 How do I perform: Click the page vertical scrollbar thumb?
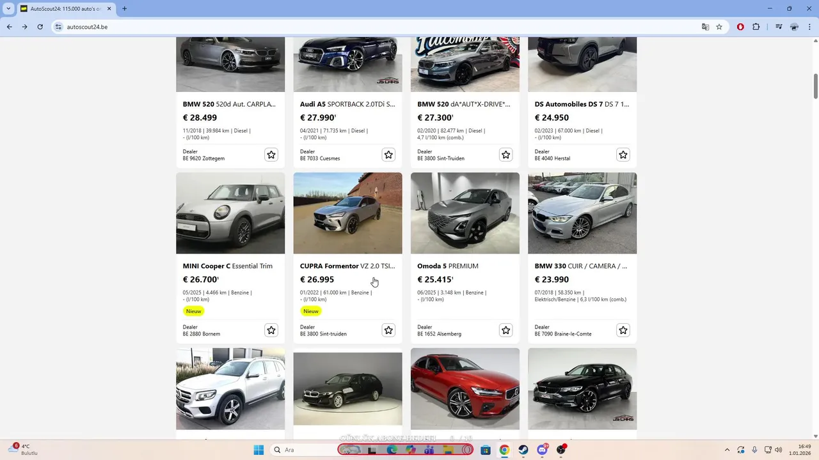pyautogui.click(x=815, y=86)
